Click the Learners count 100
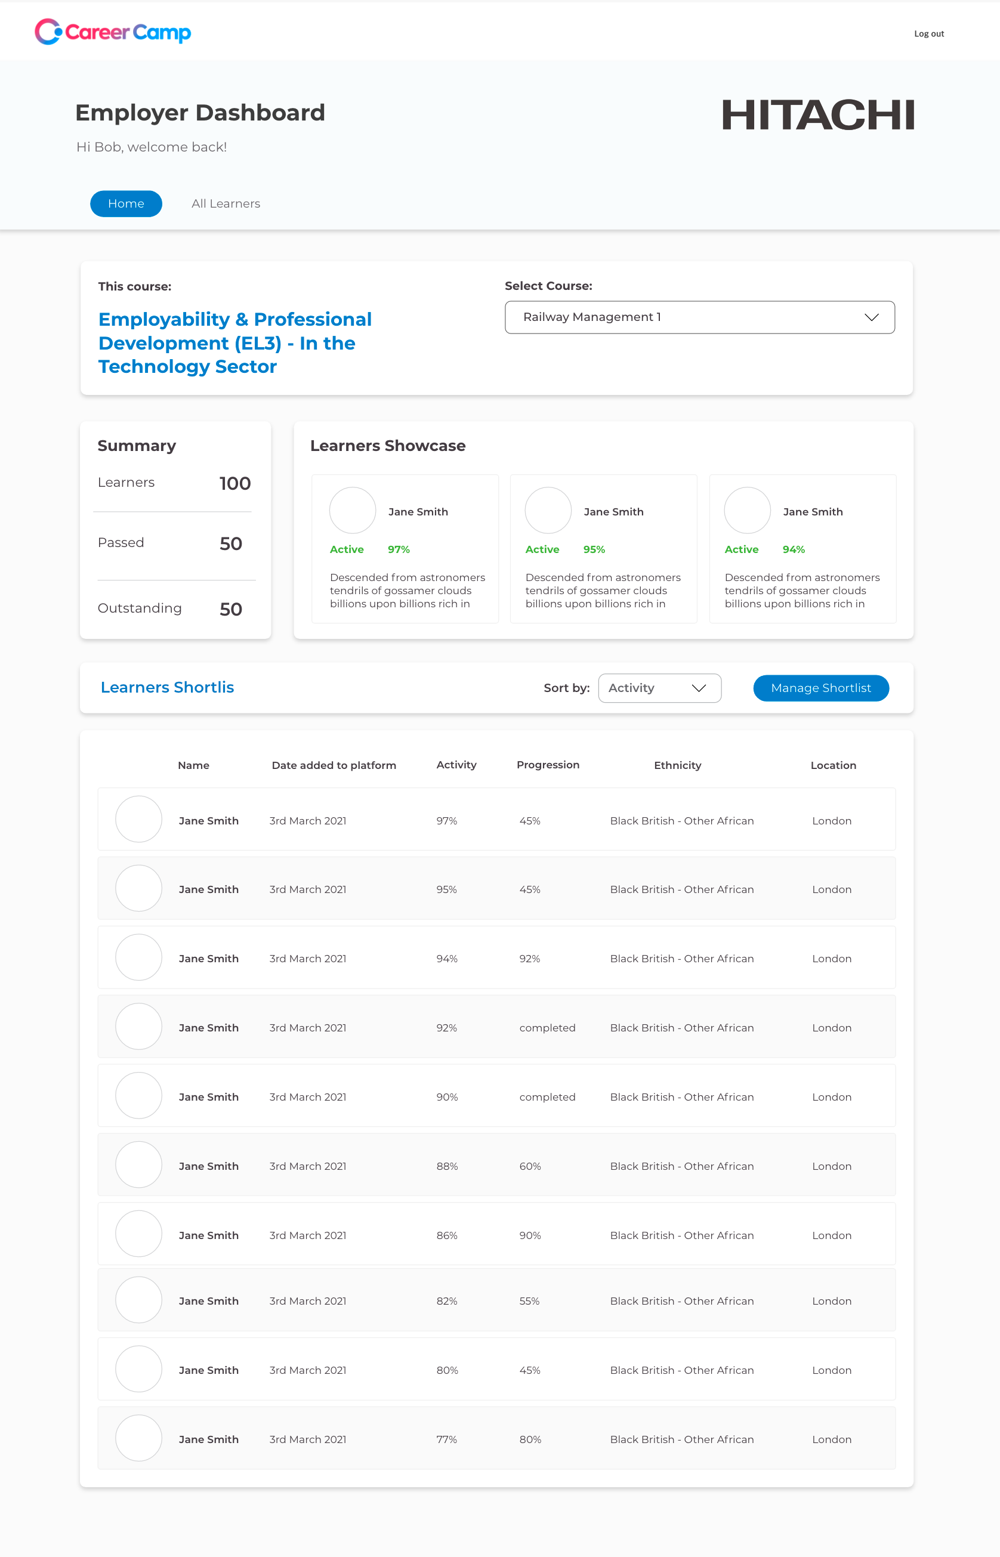This screenshot has height=1557, width=1000. [235, 483]
